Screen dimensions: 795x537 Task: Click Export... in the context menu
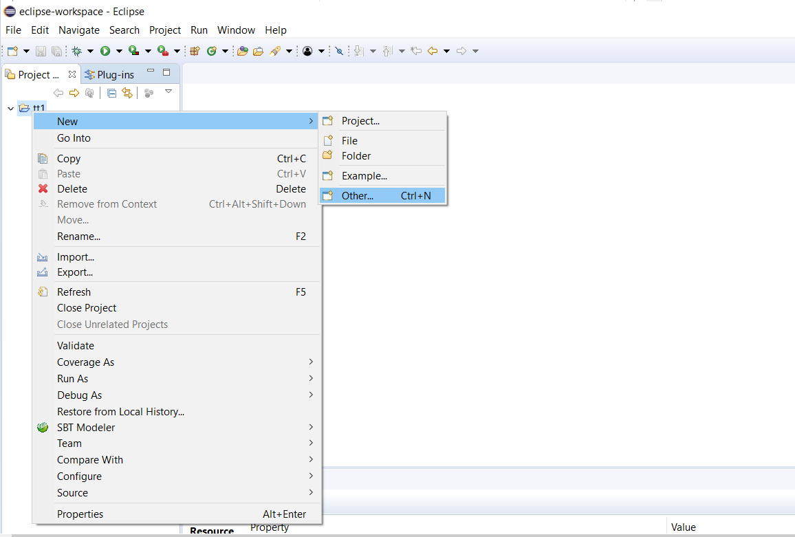pyautogui.click(x=176, y=272)
